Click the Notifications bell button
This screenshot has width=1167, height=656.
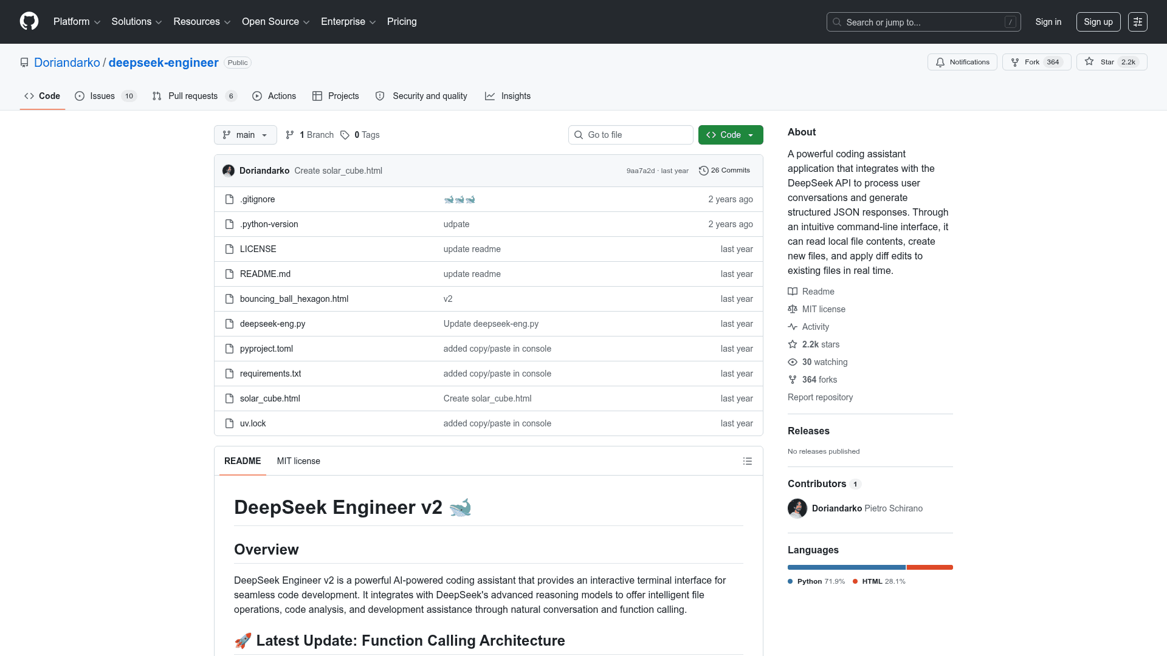(962, 62)
